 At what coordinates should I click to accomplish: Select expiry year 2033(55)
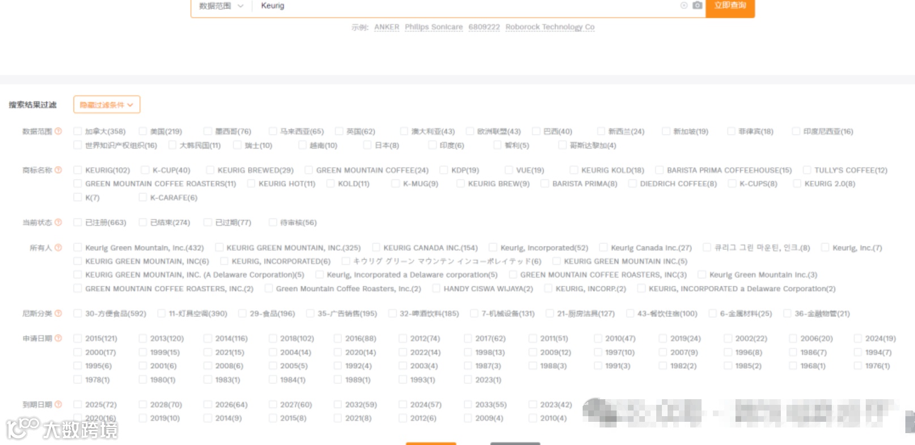click(x=468, y=405)
